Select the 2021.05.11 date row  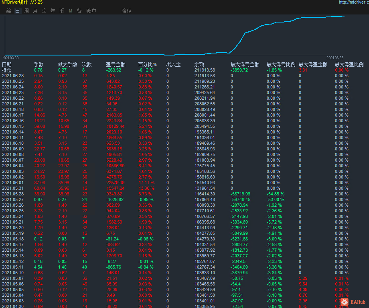(x=13, y=267)
